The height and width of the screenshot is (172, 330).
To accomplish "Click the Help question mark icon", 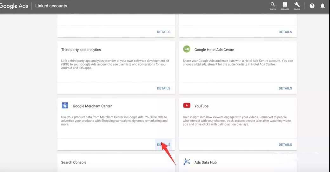I will click(312, 6).
